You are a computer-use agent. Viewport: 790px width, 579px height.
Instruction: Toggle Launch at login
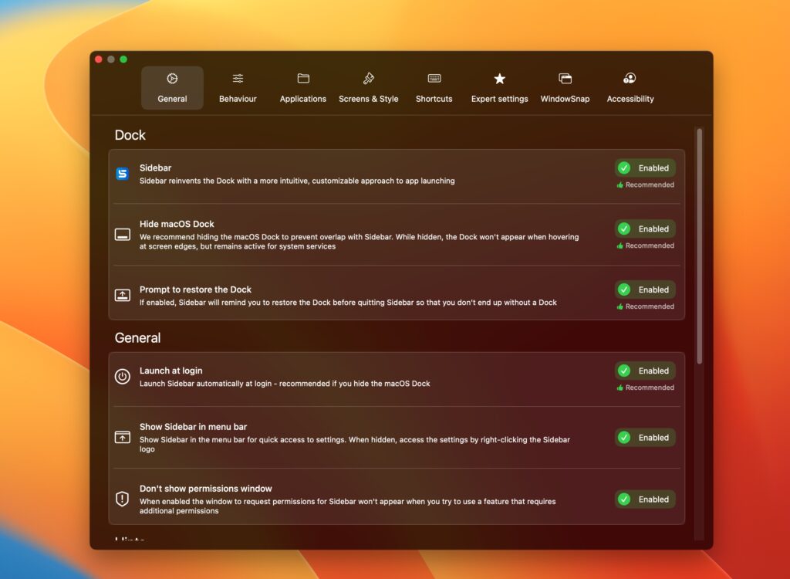click(645, 371)
